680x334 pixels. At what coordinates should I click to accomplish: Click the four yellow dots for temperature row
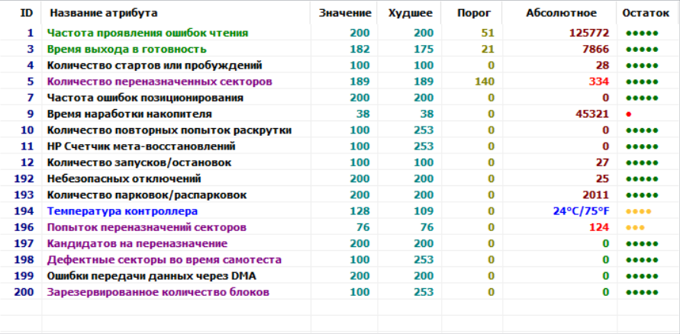[x=637, y=211]
